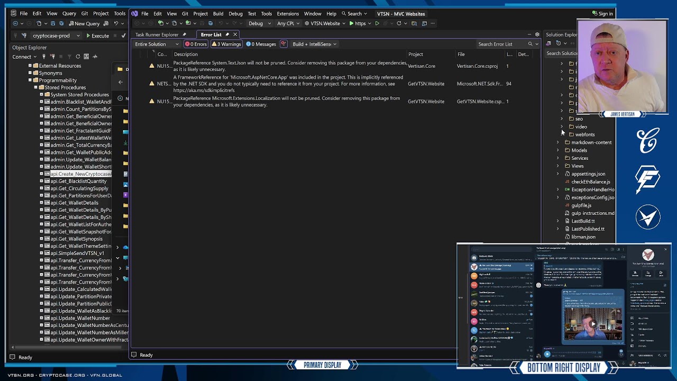Open the SSMS Query menu
Image resolution: width=677 pixels, height=381 pixels.
click(x=69, y=13)
